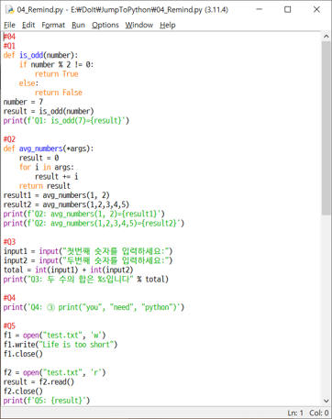Viewport: 332px width, 419px height.
Task: Open the Options menu
Action: click(x=105, y=25)
